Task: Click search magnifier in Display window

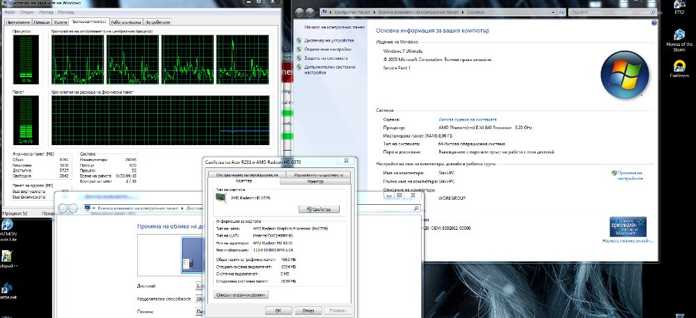Action: tap(416, 208)
